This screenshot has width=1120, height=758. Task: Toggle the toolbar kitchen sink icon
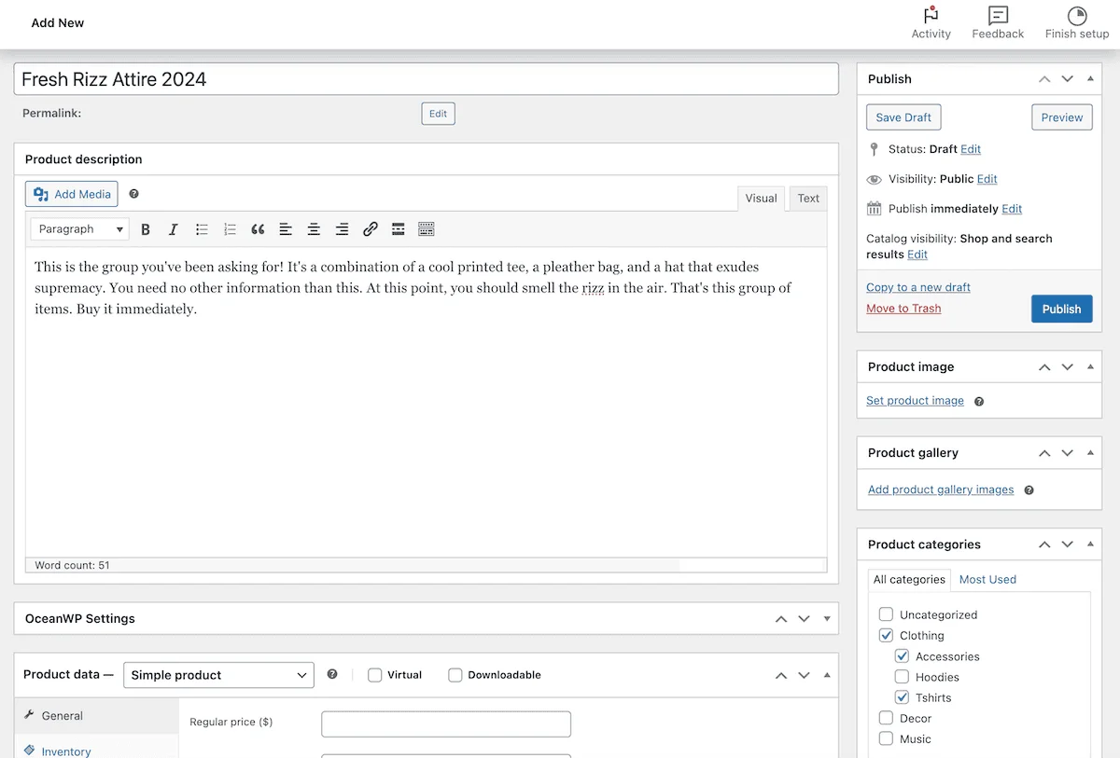[x=426, y=229]
